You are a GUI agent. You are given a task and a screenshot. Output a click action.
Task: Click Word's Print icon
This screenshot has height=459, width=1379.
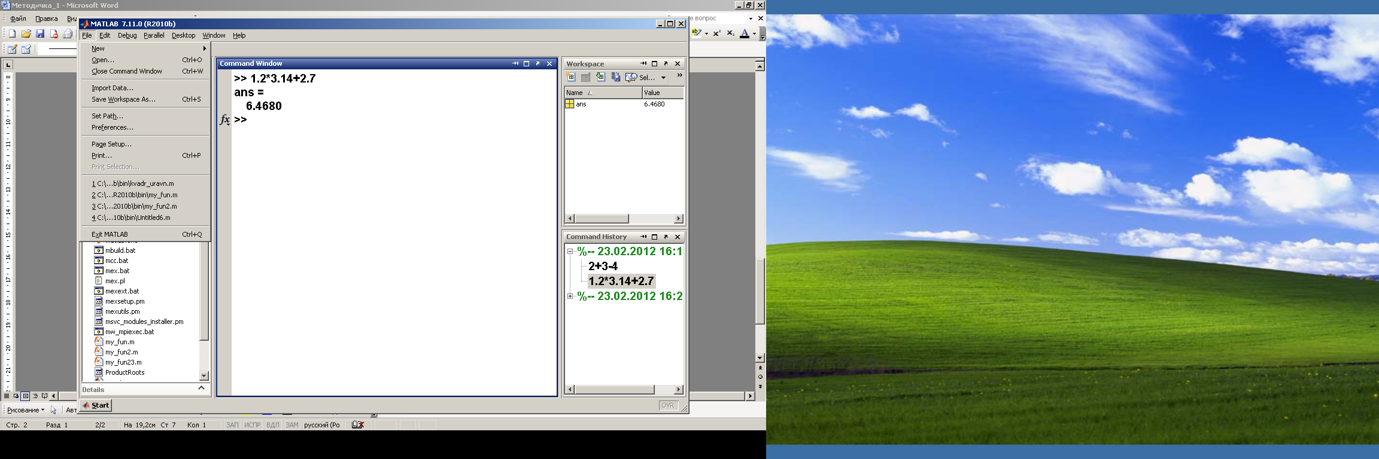pos(68,34)
